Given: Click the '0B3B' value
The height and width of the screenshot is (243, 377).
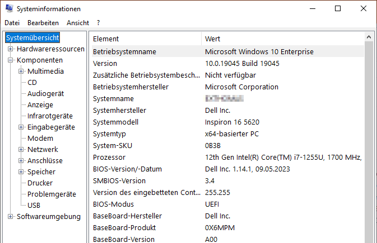Looking at the screenshot, I should [213, 146].
